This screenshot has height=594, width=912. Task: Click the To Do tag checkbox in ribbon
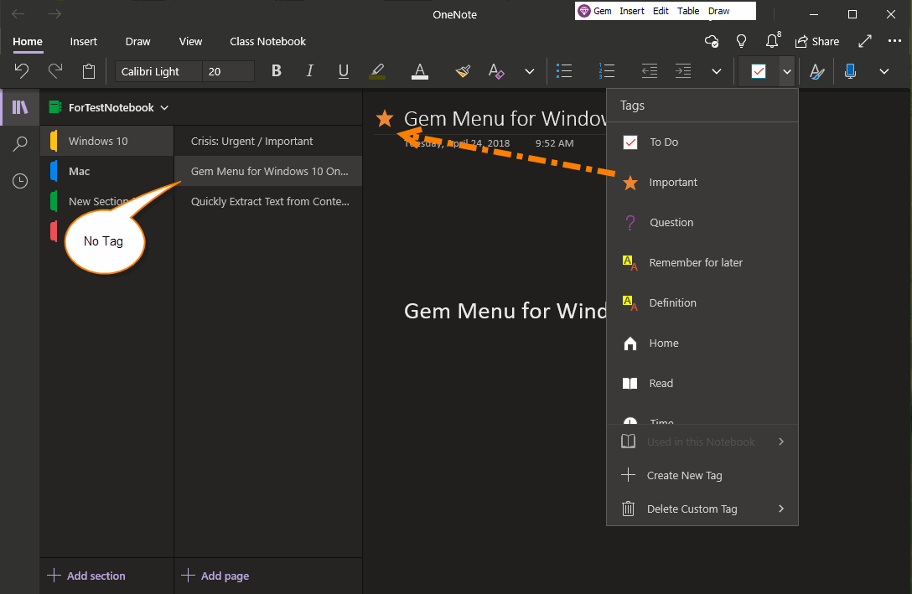point(759,71)
